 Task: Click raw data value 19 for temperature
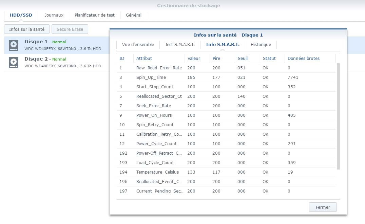click(290, 172)
